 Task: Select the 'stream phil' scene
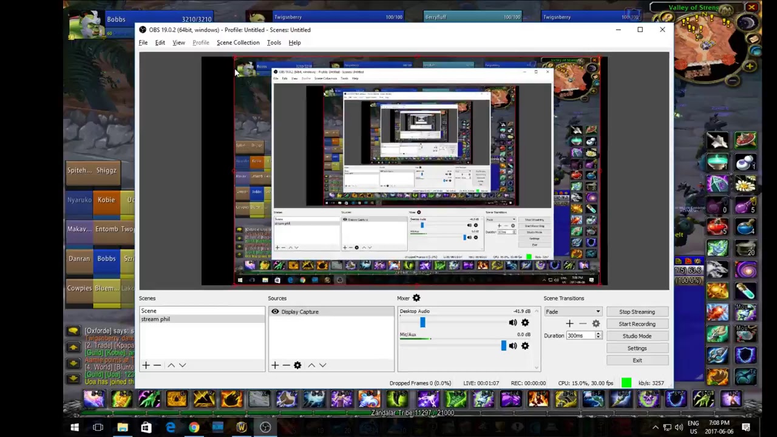[x=202, y=319]
